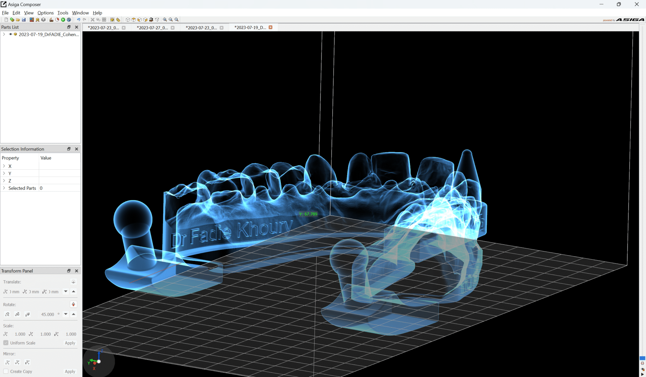Apply the scale values
This screenshot has width=646, height=377.
tap(70, 343)
